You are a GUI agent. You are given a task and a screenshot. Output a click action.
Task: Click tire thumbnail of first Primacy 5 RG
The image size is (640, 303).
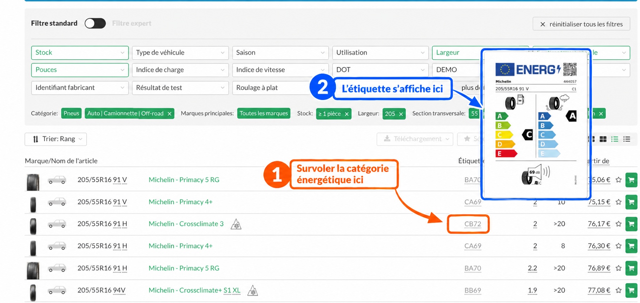point(33,182)
